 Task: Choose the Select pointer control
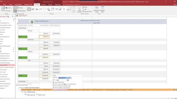(x=29, y=9)
